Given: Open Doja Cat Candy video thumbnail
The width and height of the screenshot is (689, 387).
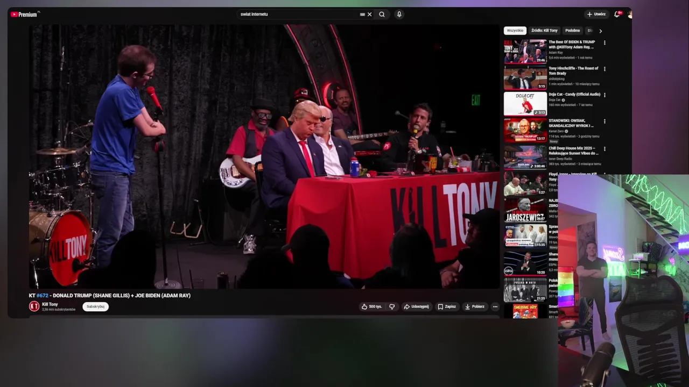Looking at the screenshot, I should 525,104.
